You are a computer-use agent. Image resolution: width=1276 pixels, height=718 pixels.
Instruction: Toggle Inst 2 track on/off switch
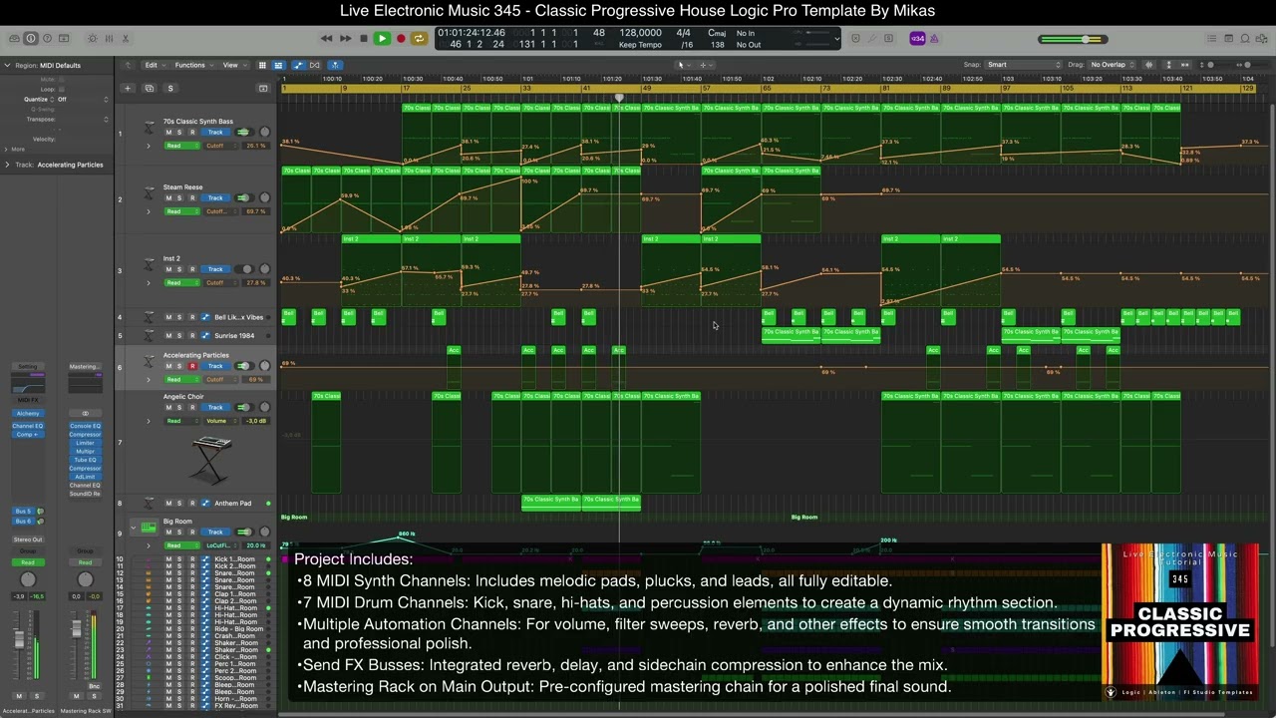[x=242, y=269]
